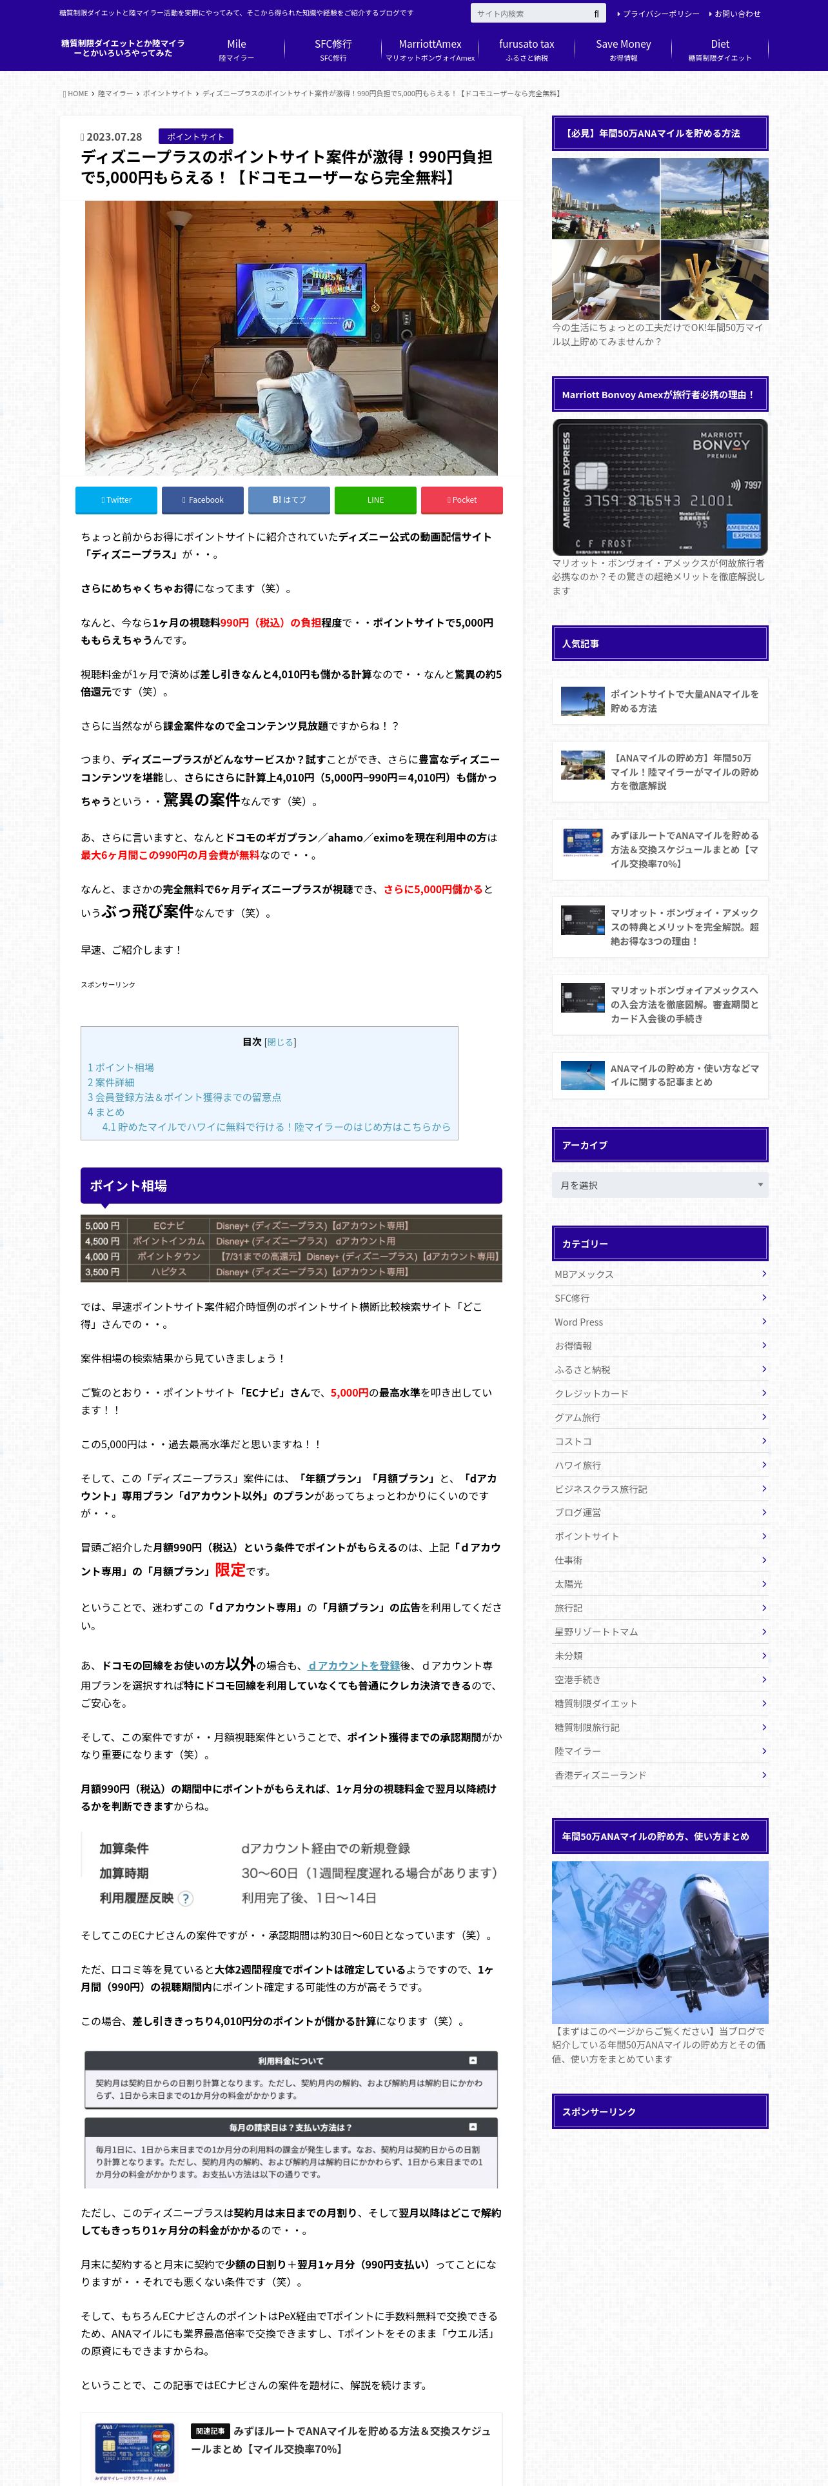Open the ポイントサイト sidebar category

[659, 1537]
